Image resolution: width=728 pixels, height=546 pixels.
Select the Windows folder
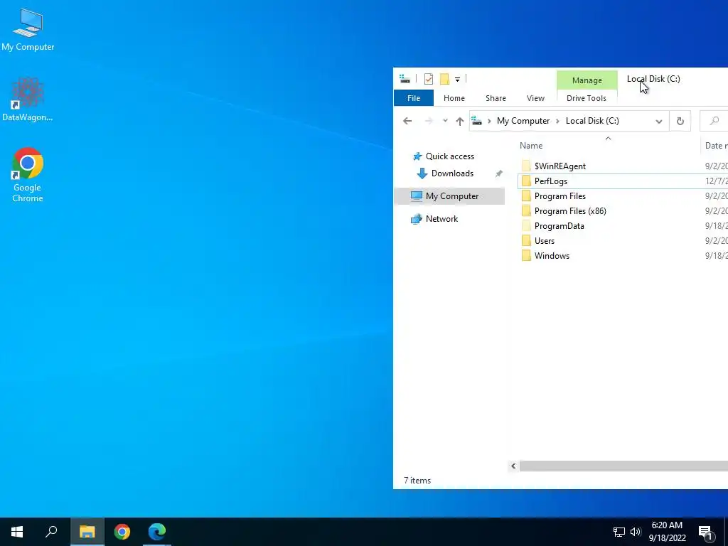552,255
